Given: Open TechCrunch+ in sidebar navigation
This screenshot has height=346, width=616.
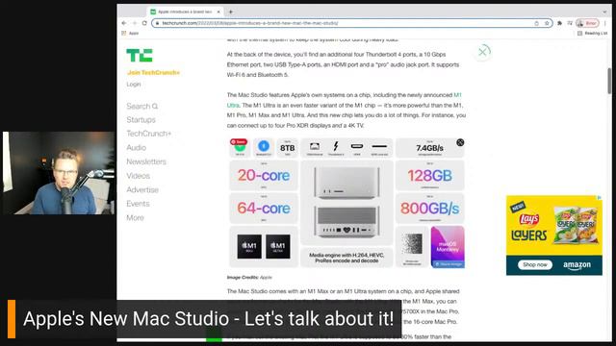Looking at the screenshot, I should (x=149, y=134).
